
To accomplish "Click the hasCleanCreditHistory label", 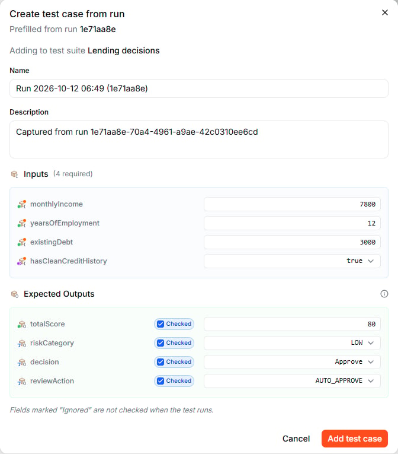I will (x=69, y=261).
